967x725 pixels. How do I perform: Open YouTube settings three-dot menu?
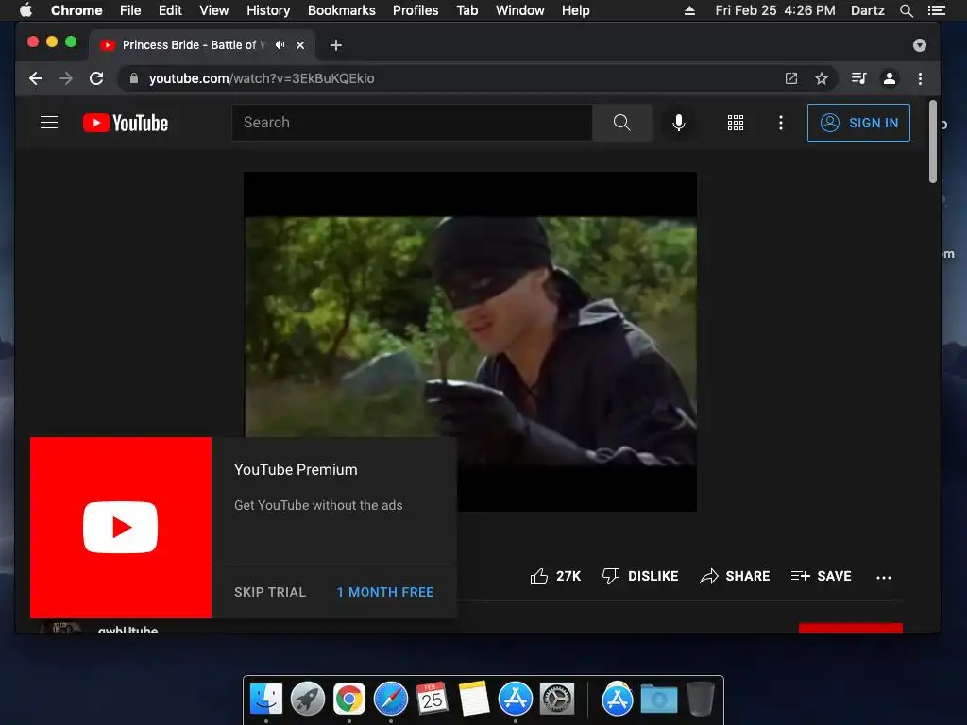tap(781, 123)
